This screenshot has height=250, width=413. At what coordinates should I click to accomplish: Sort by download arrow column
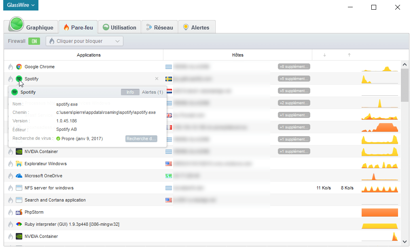coord(324,55)
